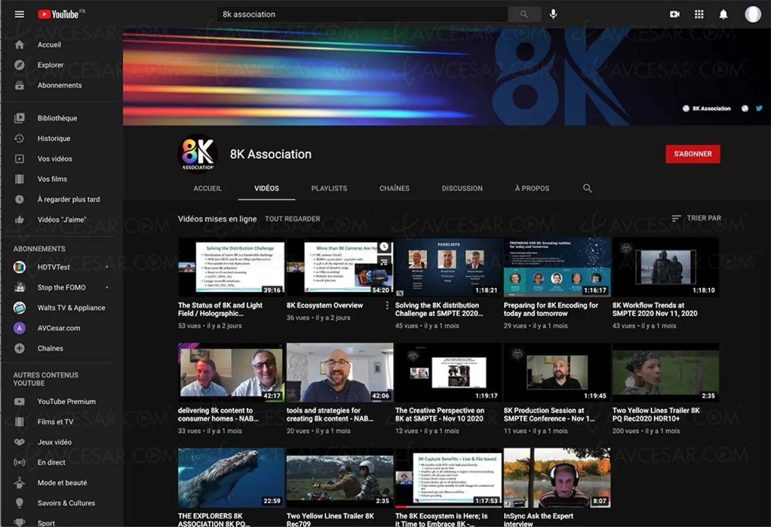Open Mode et beauté in sidebar
The height and width of the screenshot is (527, 771).
coord(62,483)
